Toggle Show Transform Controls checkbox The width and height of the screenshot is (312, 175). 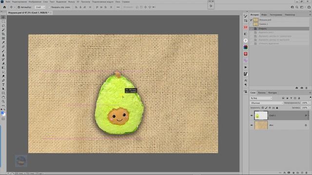(x=49, y=7)
